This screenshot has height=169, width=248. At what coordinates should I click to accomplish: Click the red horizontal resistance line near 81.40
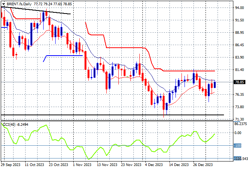click(189, 71)
